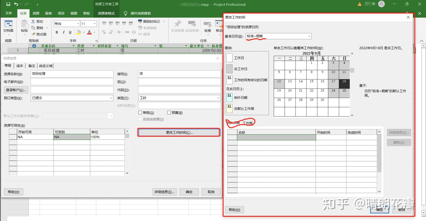Open the 备注 tab in resource info
The image size is (426, 221).
click(x=32, y=66)
